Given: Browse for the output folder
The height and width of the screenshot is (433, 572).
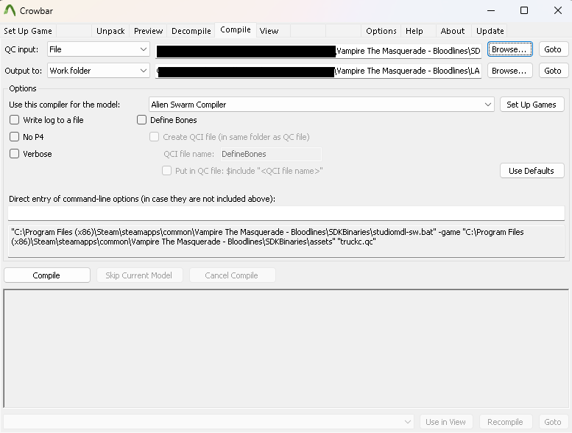Looking at the screenshot, I should [x=509, y=71].
